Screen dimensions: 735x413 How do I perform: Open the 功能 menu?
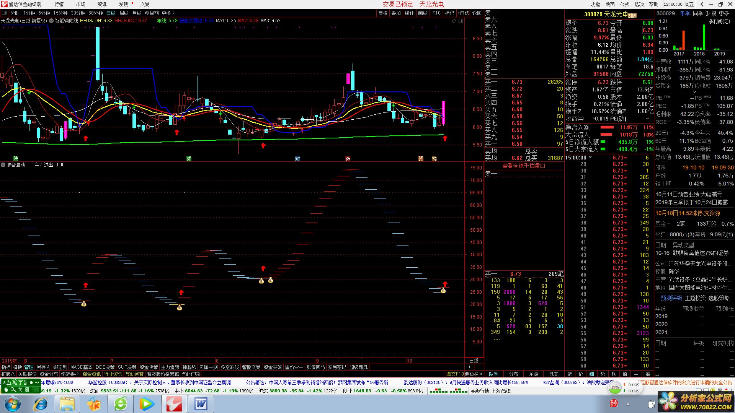click(x=595, y=4)
